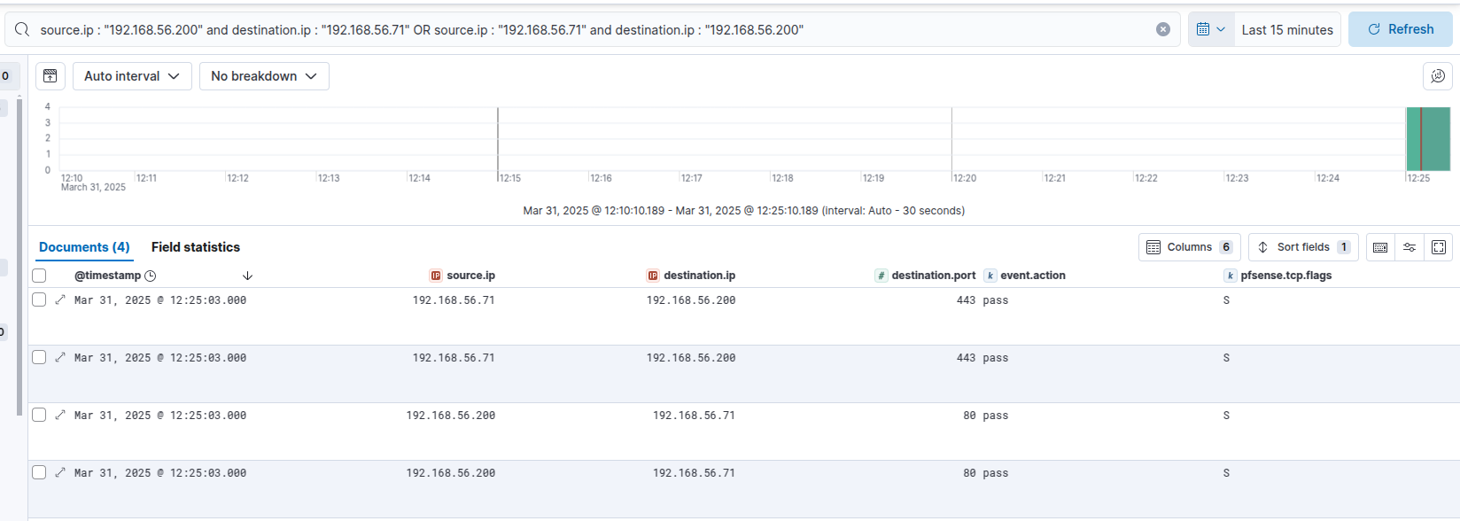
Task: Open the Columns settings button
Action: point(1189,247)
